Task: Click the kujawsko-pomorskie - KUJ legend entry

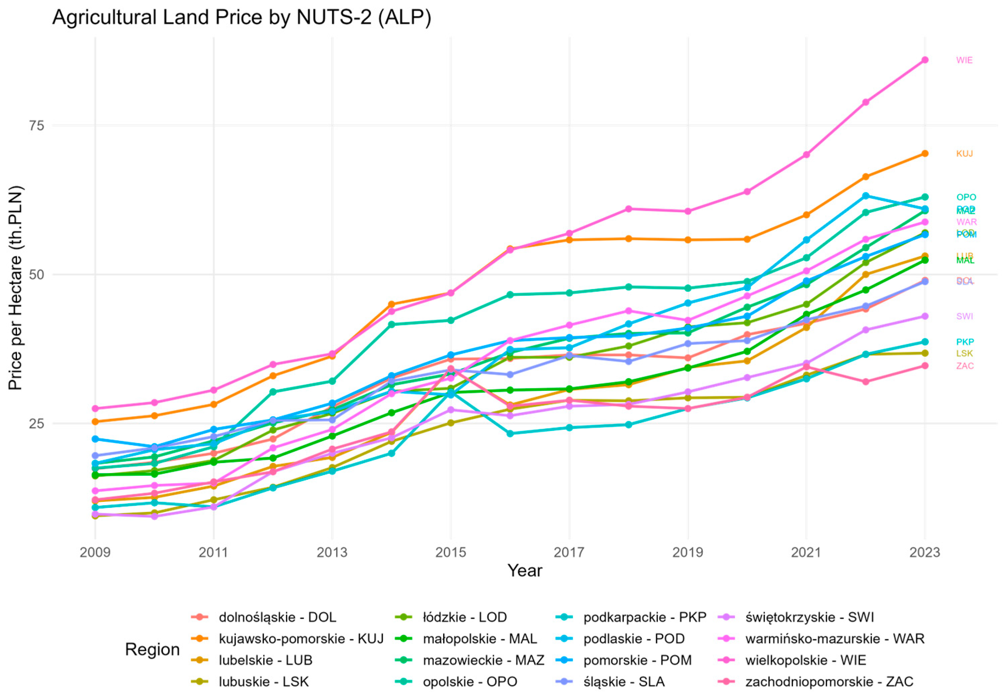Action: [301, 639]
